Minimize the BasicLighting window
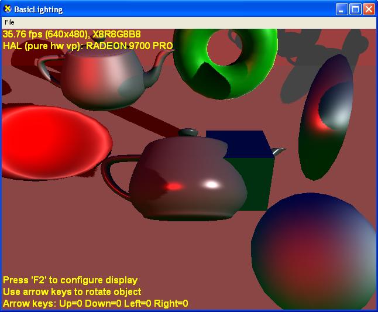Viewport: 378px width, 312px height. pos(342,9)
